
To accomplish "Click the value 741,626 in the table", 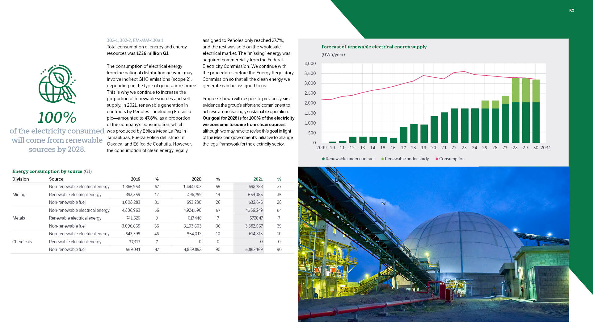I will 133,218.
